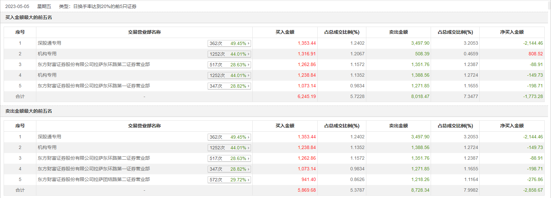Open 拉萨东环路第二证券营业部 link in buyers table
This screenshot has height=198, width=551.
pos(94,65)
